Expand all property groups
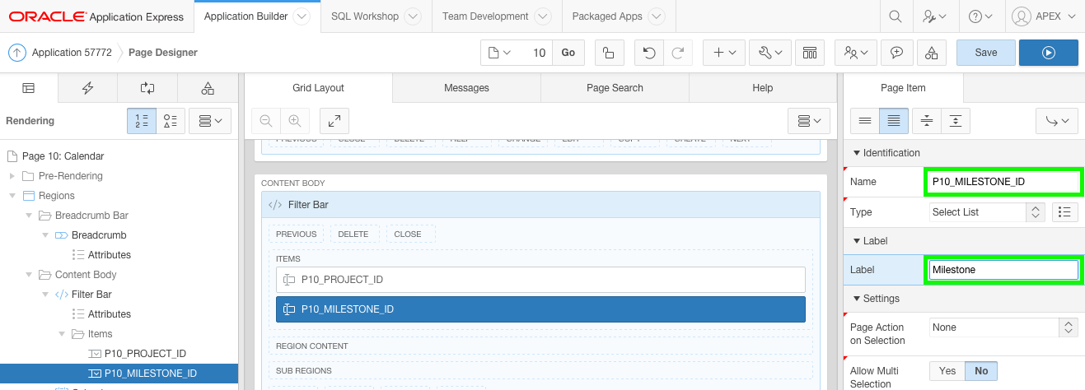The width and height of the screenshot is (1085, 390). pos(956,121)
